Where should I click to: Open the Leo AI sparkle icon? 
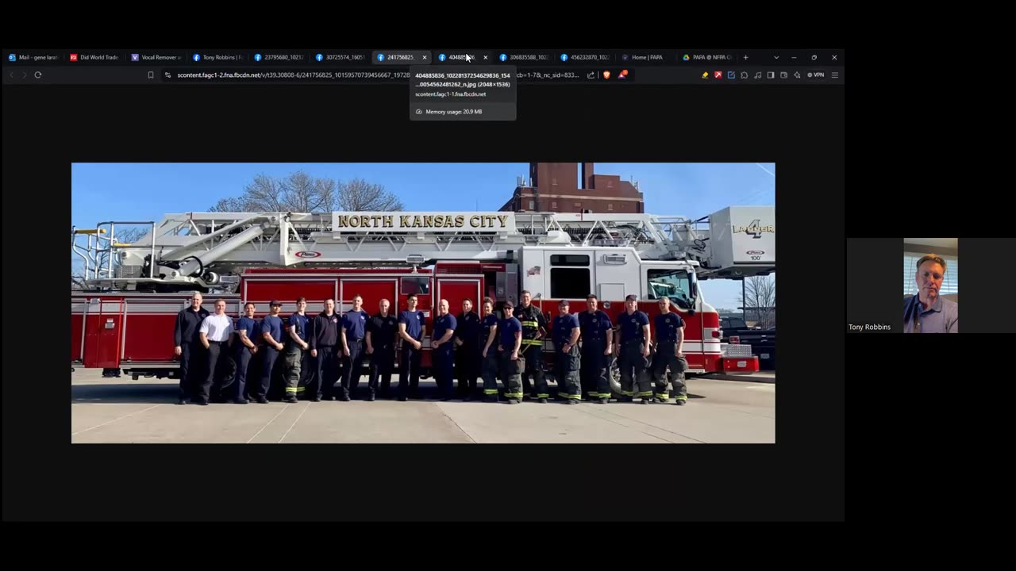(x=796, y=75)
